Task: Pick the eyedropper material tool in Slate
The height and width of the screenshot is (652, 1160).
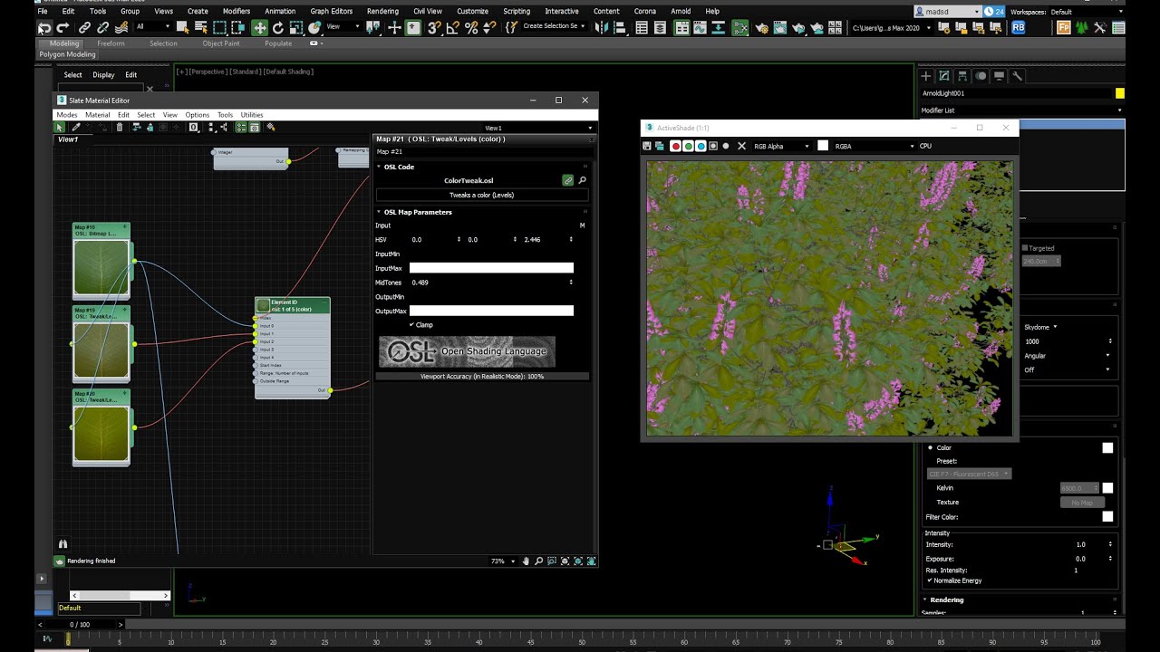Action: (x=76, y=128)
